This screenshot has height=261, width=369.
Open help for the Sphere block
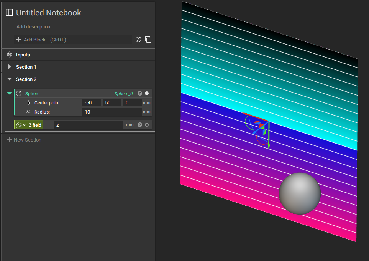tap(140, 93)
